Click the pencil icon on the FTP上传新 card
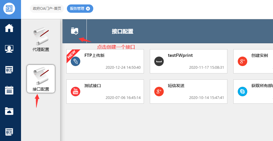Screen dimensions: 273x141 76,61
